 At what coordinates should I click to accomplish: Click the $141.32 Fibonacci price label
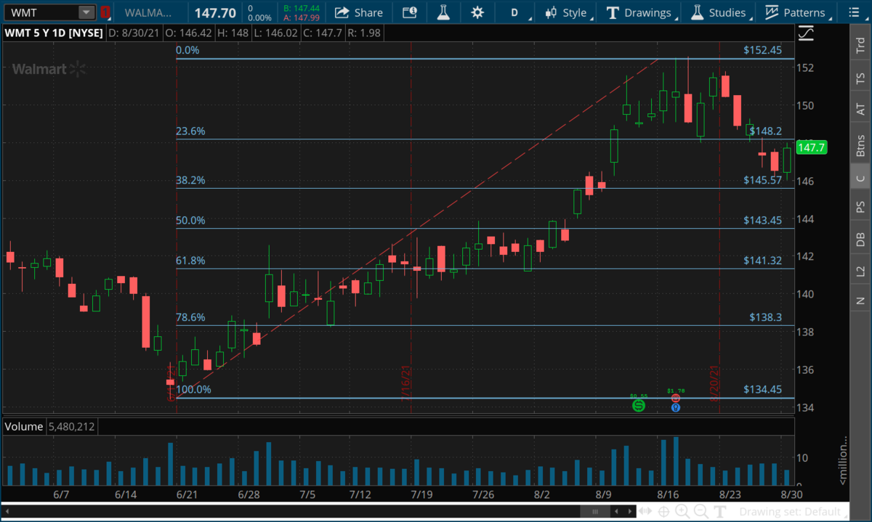762,261
